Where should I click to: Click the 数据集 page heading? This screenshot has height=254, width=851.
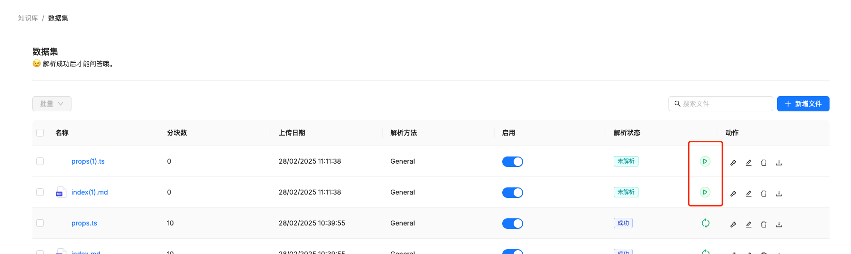tap(45, 51)
